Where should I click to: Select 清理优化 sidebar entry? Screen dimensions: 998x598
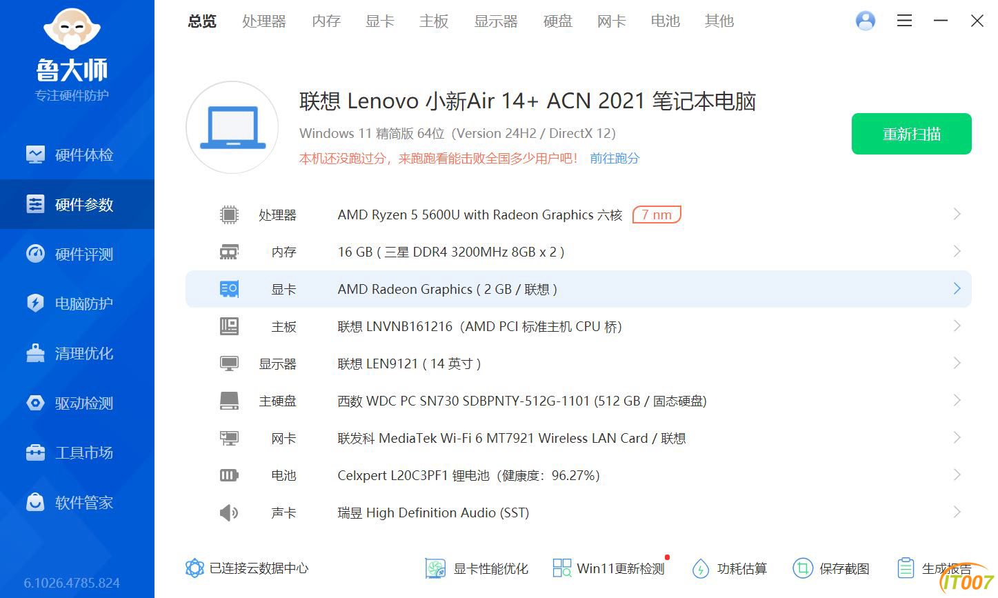pyautogui.click(x=77, y=353)
